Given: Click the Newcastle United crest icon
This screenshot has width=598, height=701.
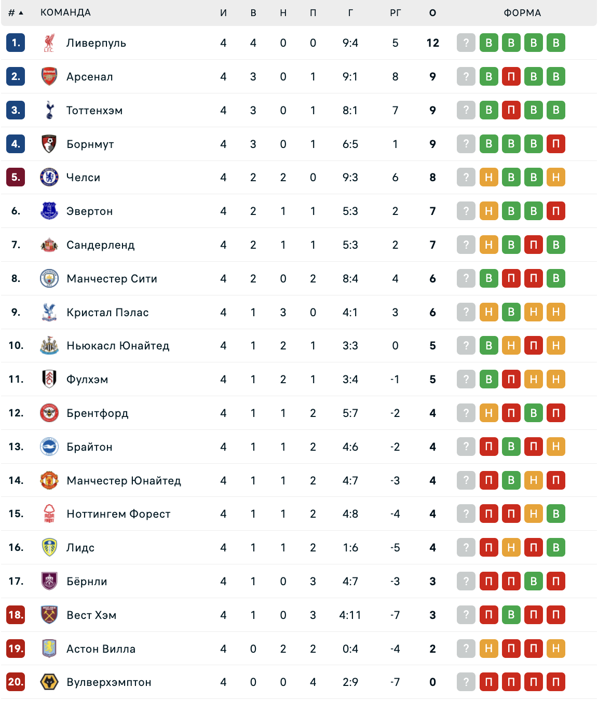Looking at the screenshot, I should pyautogui.click(x=49, y=346).
